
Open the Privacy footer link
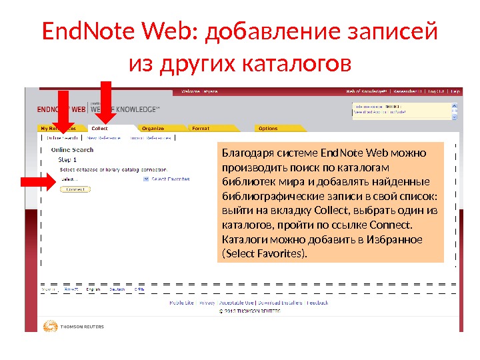(207, 303)
